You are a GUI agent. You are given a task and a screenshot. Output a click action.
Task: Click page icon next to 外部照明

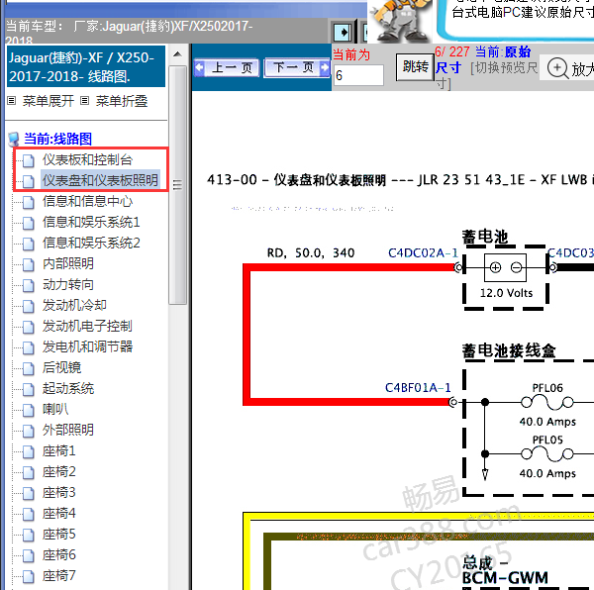click(x=28, y=432)
